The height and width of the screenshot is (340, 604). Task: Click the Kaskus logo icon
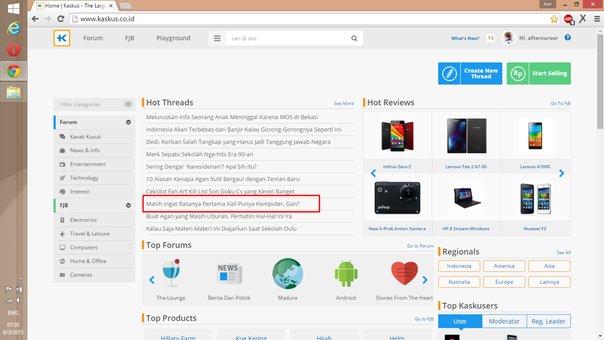tap(62, 38)
